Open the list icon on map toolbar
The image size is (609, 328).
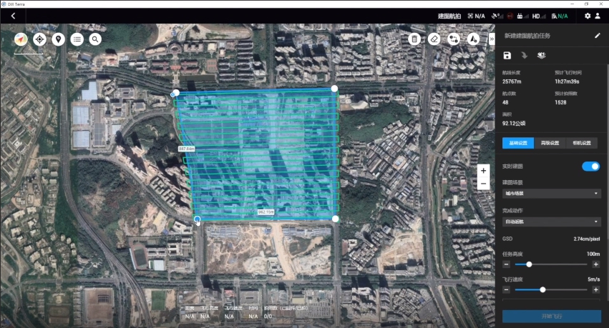[77, 39]
